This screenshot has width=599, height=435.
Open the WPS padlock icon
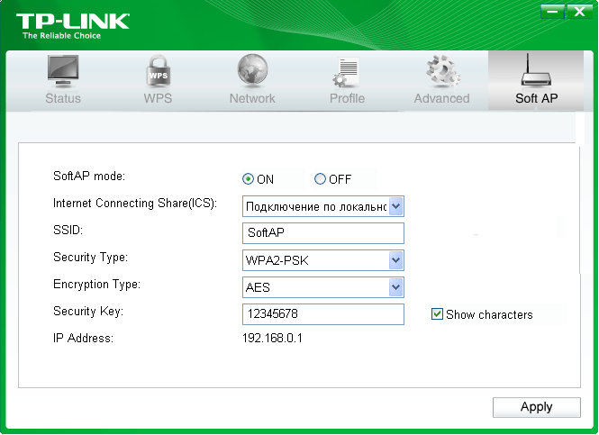point(158,71)
